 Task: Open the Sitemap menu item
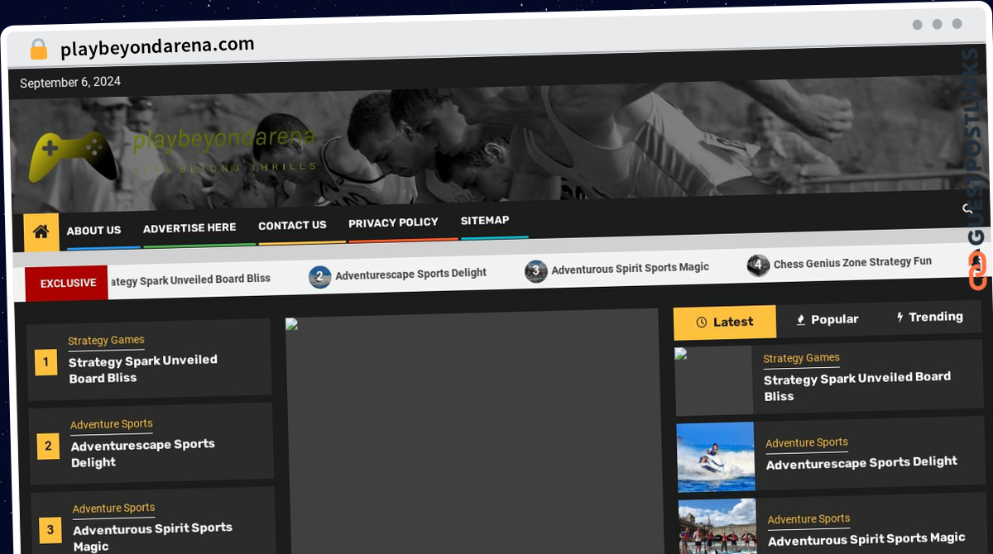click(x=485, y=220)
